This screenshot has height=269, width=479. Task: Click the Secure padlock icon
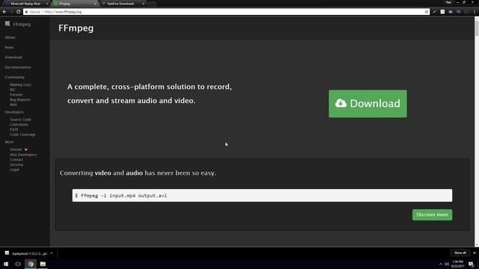click(x=27, y=12)
